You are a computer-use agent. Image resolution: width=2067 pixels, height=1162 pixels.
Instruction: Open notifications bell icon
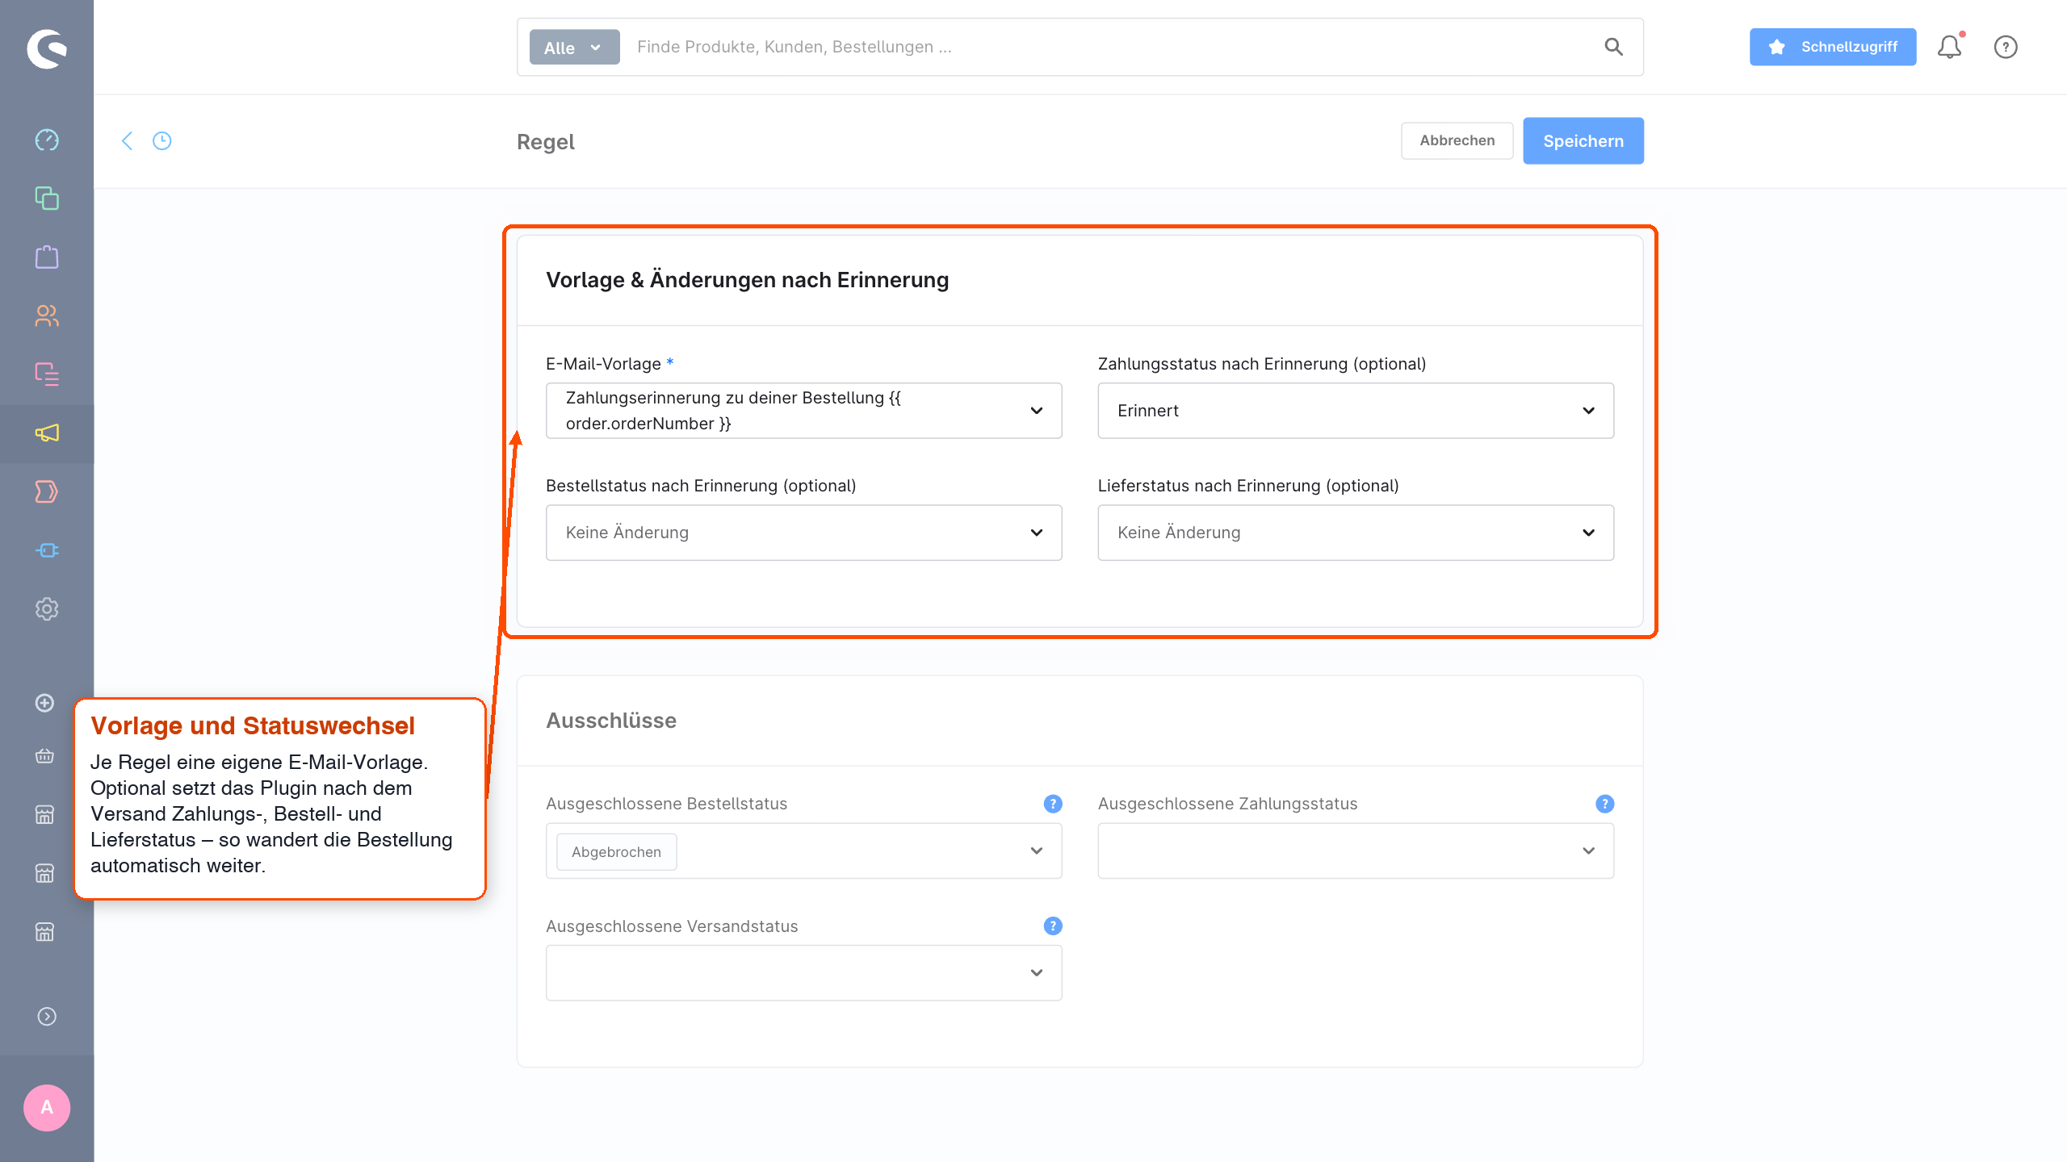pos(1950,47)
